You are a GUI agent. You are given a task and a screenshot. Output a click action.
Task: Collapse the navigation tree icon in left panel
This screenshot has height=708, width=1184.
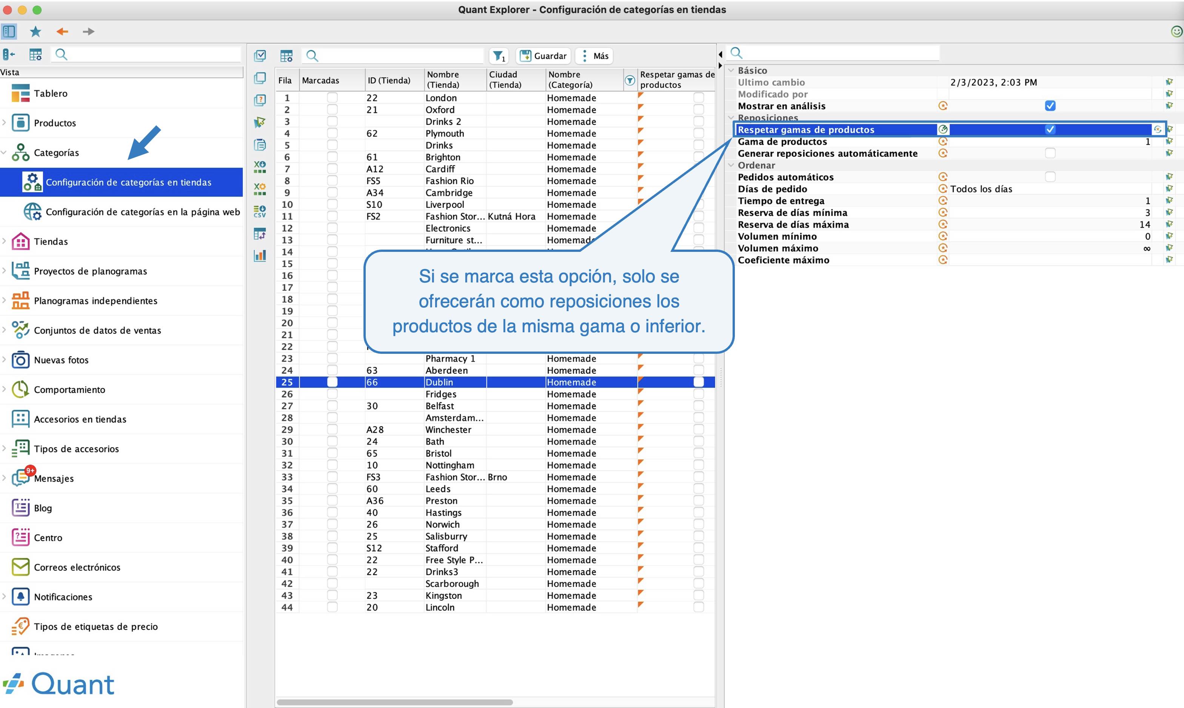click(9, 55)
